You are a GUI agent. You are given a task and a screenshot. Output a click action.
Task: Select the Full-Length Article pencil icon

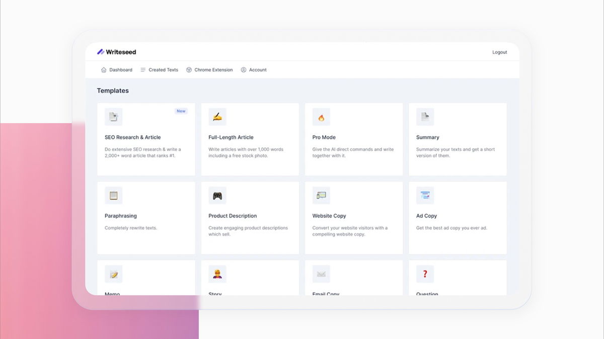tap(217, 116)
